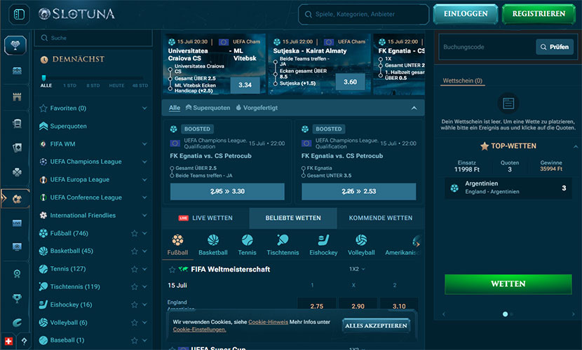Collapse the TOP-WETTEN section
This screenshot has height=350, width=582.
pyautogui.click(x=575, y=146)
